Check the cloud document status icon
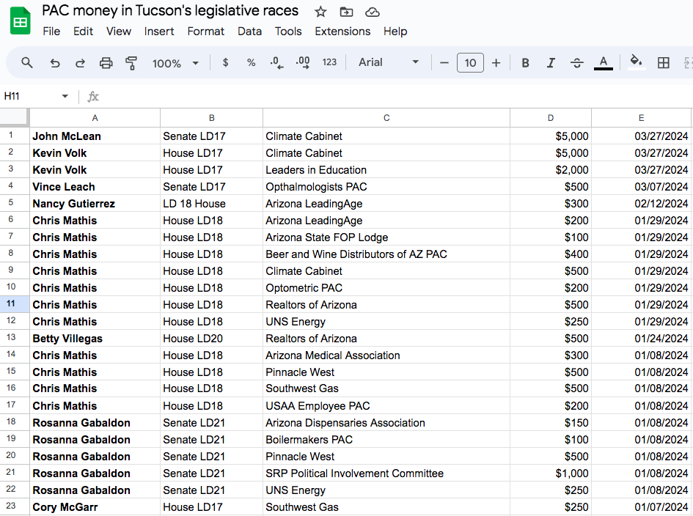This screenshot has height=516, width=693. 372,12
